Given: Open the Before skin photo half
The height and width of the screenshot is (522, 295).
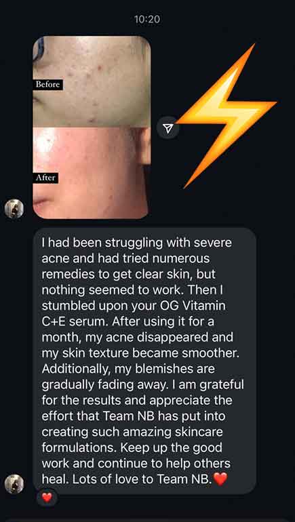Looking at the screenshot, I should [x=92, y=81].
